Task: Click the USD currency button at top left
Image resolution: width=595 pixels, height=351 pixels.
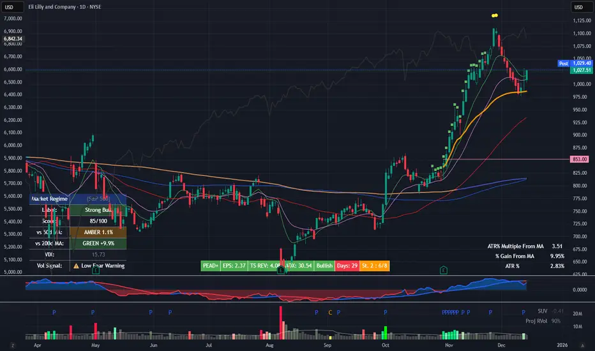Action: click(12, 7)
